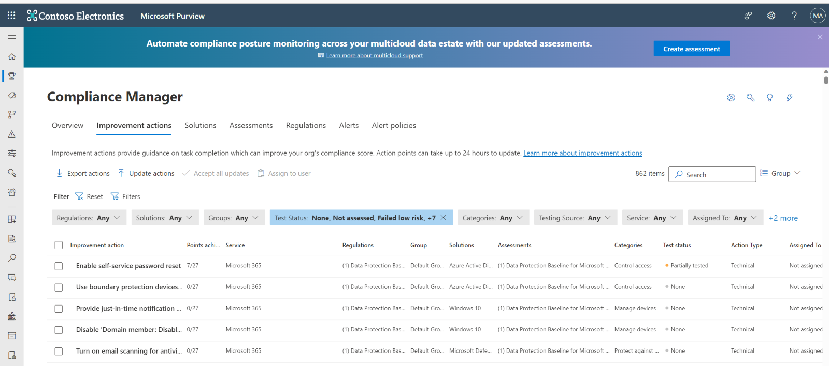The height and width of the screenshot is (366, 829).
Task: Switch to the Regulations tab
Action: [x=306, y=125]
